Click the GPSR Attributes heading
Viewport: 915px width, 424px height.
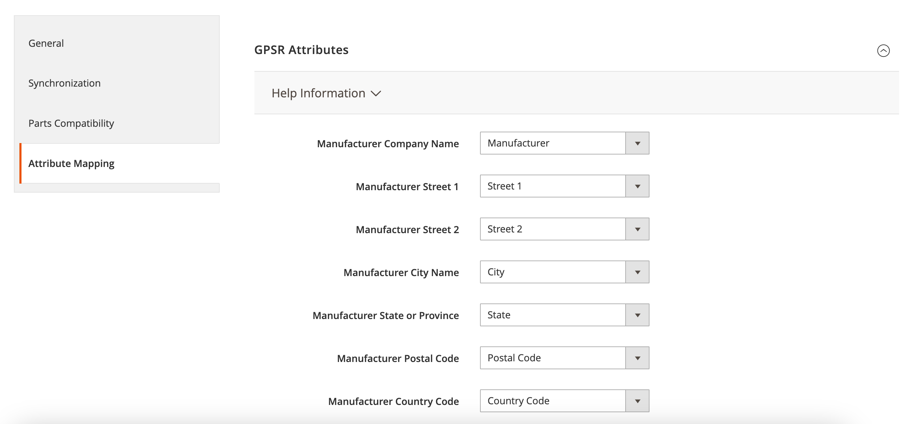click(301, 50)
